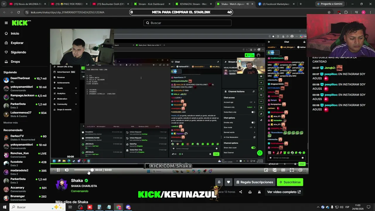Follow Shaka with heart button
The width and height of the screenshot is (375, 211).
coord(229,182)
